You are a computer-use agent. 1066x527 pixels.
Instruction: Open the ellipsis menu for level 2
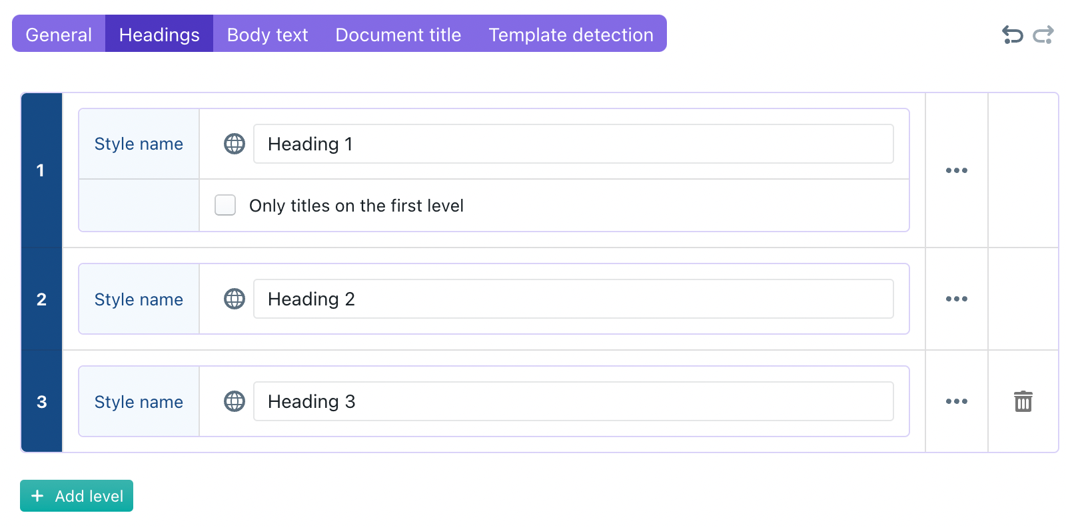956,299
